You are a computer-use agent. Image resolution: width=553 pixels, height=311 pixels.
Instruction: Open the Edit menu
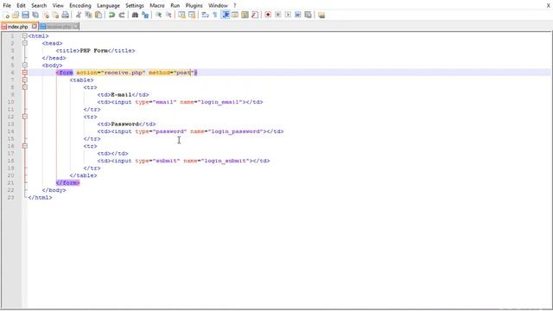tap(21, 6)
